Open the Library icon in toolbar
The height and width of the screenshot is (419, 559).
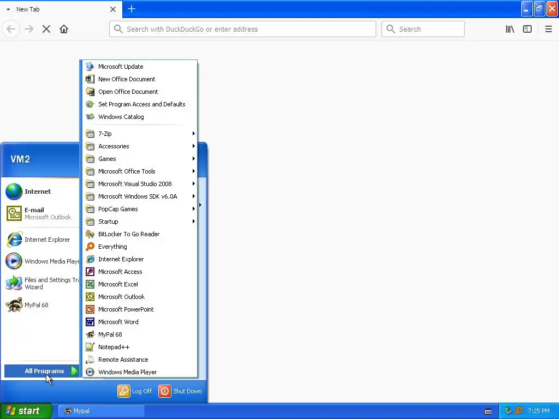(x=510, y=29)
